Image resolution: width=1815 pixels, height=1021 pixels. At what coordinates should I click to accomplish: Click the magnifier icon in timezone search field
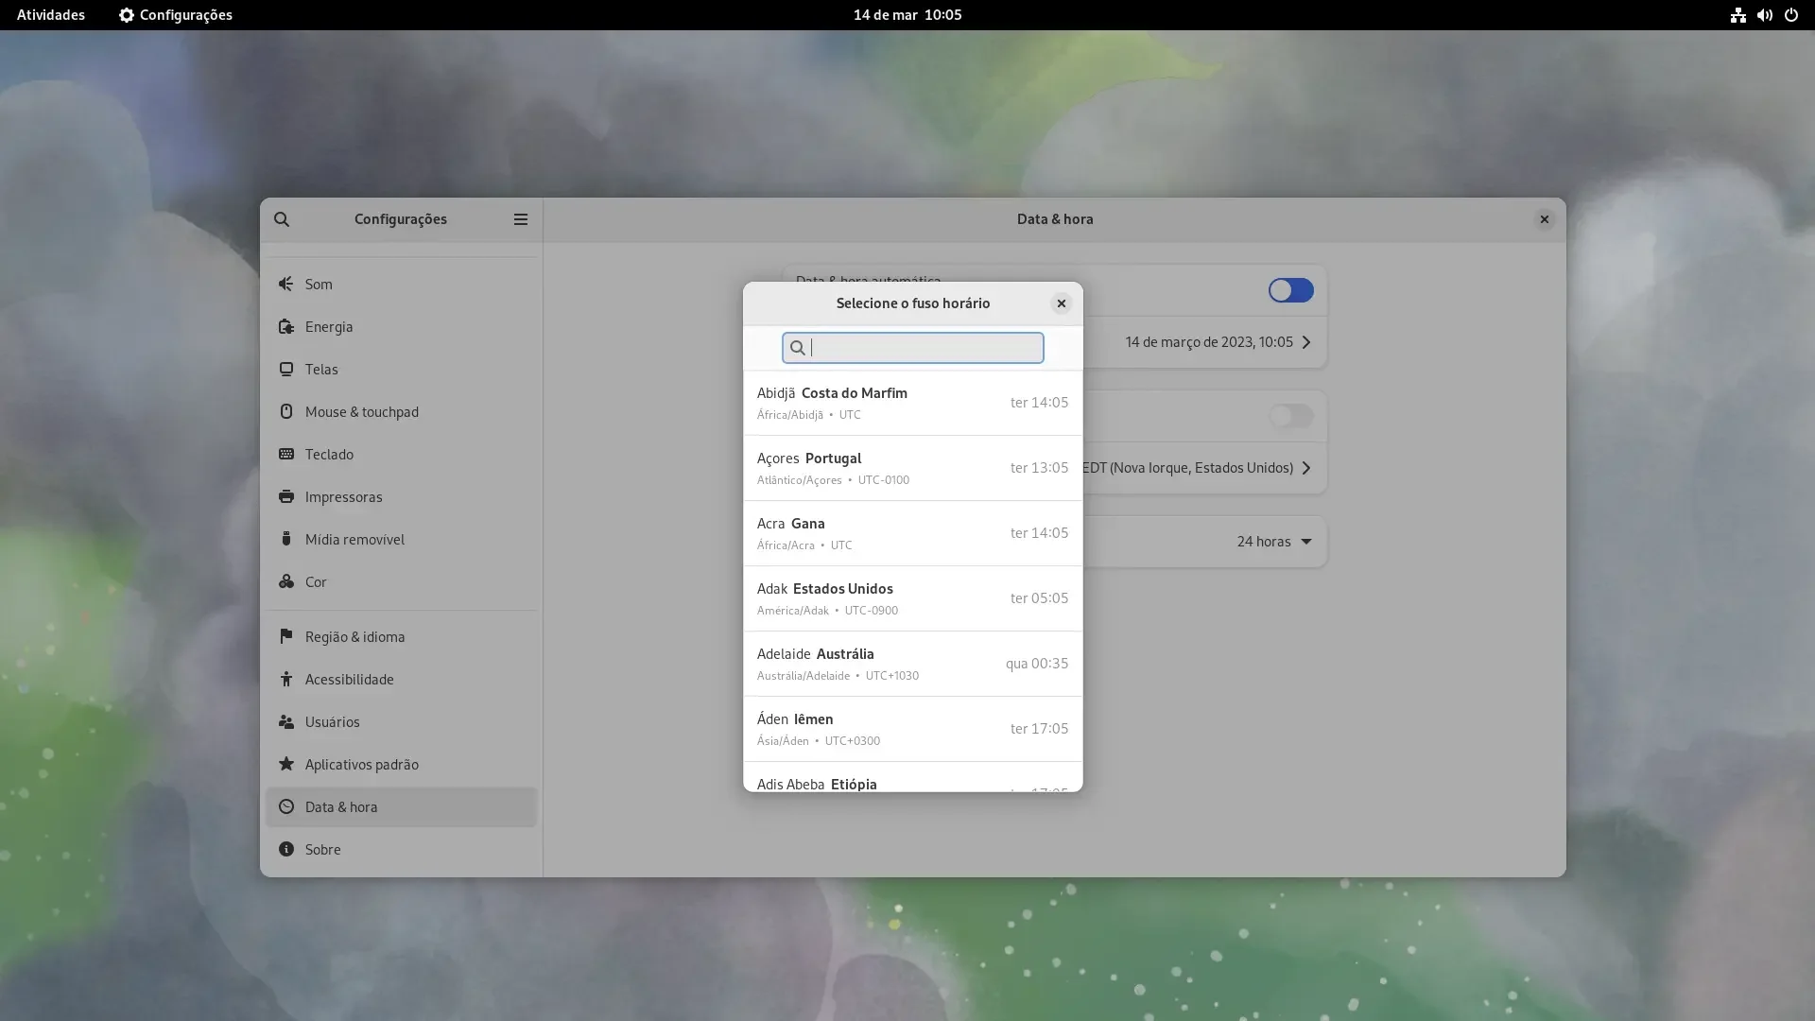797,348
